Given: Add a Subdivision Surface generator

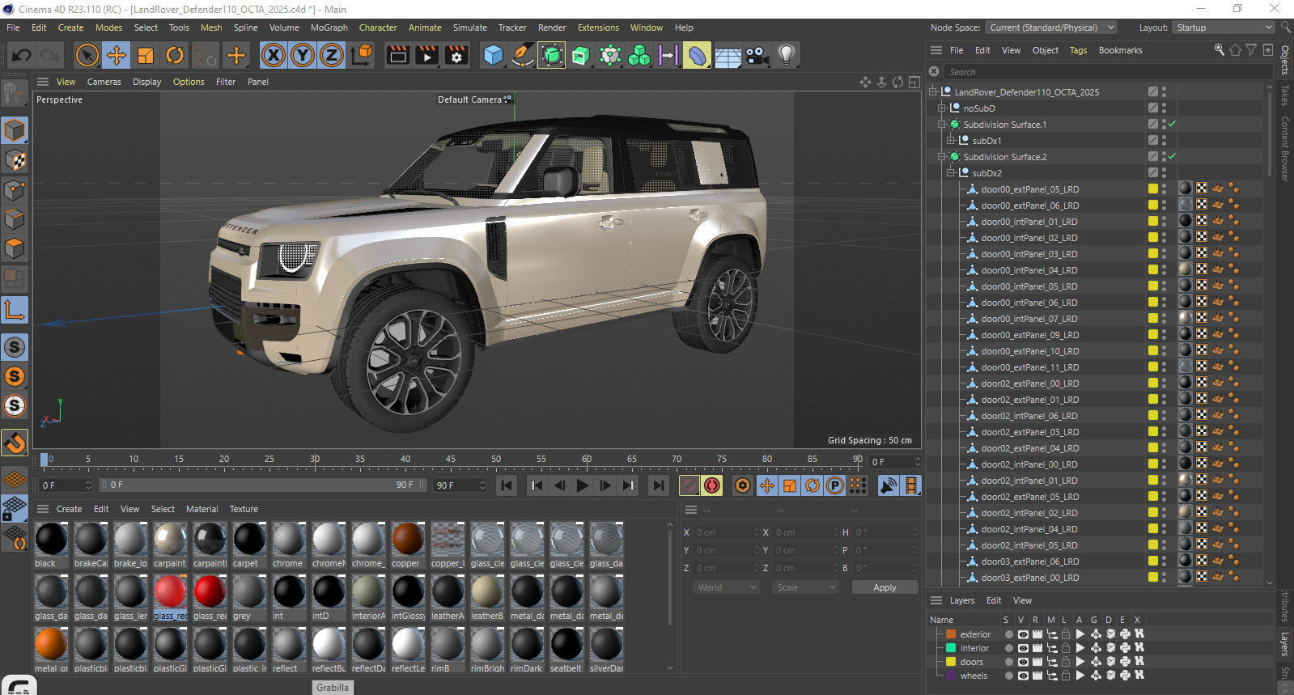Looking at the screenshot, I should pos(551,55).
